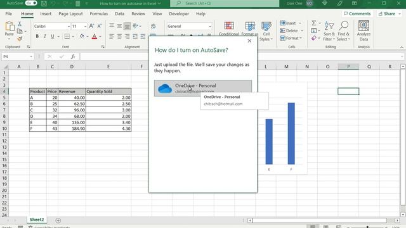This screenshot has width=406, height=228.
Task: Expand the Name Box dropdown
Action: pyautogui.click(x=31, y=56)
